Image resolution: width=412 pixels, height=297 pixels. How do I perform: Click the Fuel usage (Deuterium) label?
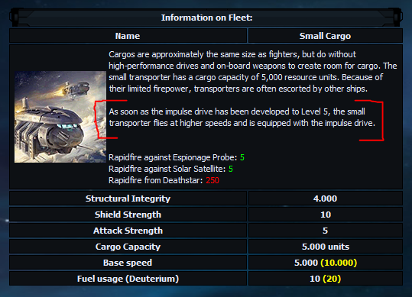[x=128, y=279]
